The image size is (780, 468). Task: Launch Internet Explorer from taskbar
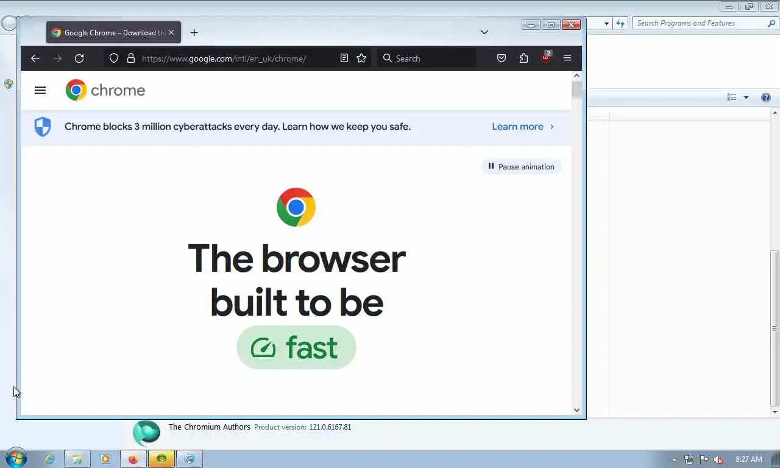49,459
